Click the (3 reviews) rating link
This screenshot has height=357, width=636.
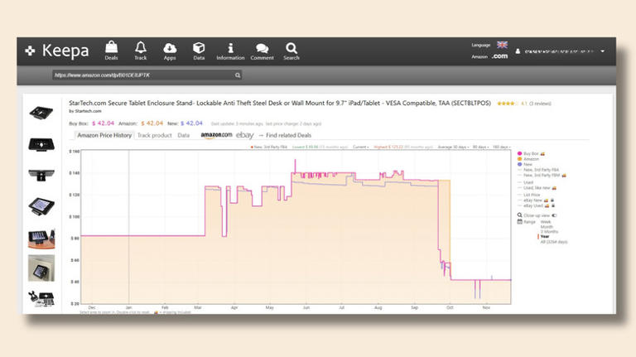540,104
